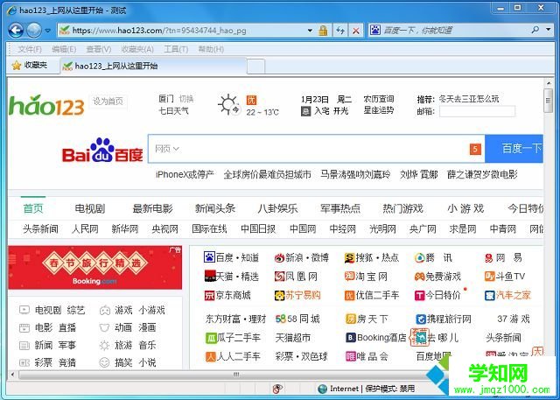Go back with the browser back arrow
The width and height of the screenshot is (560, 400).
pyautogui.click(x=16, y=31)
